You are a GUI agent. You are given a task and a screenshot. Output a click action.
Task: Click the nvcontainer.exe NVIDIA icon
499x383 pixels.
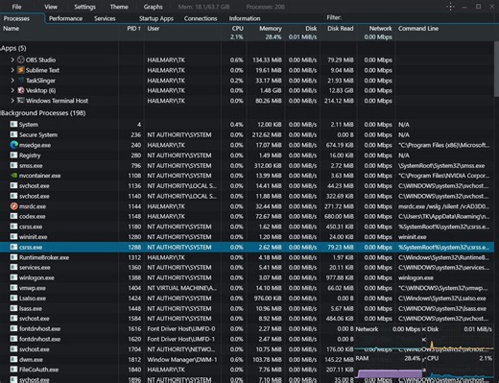tap(13, 176)
